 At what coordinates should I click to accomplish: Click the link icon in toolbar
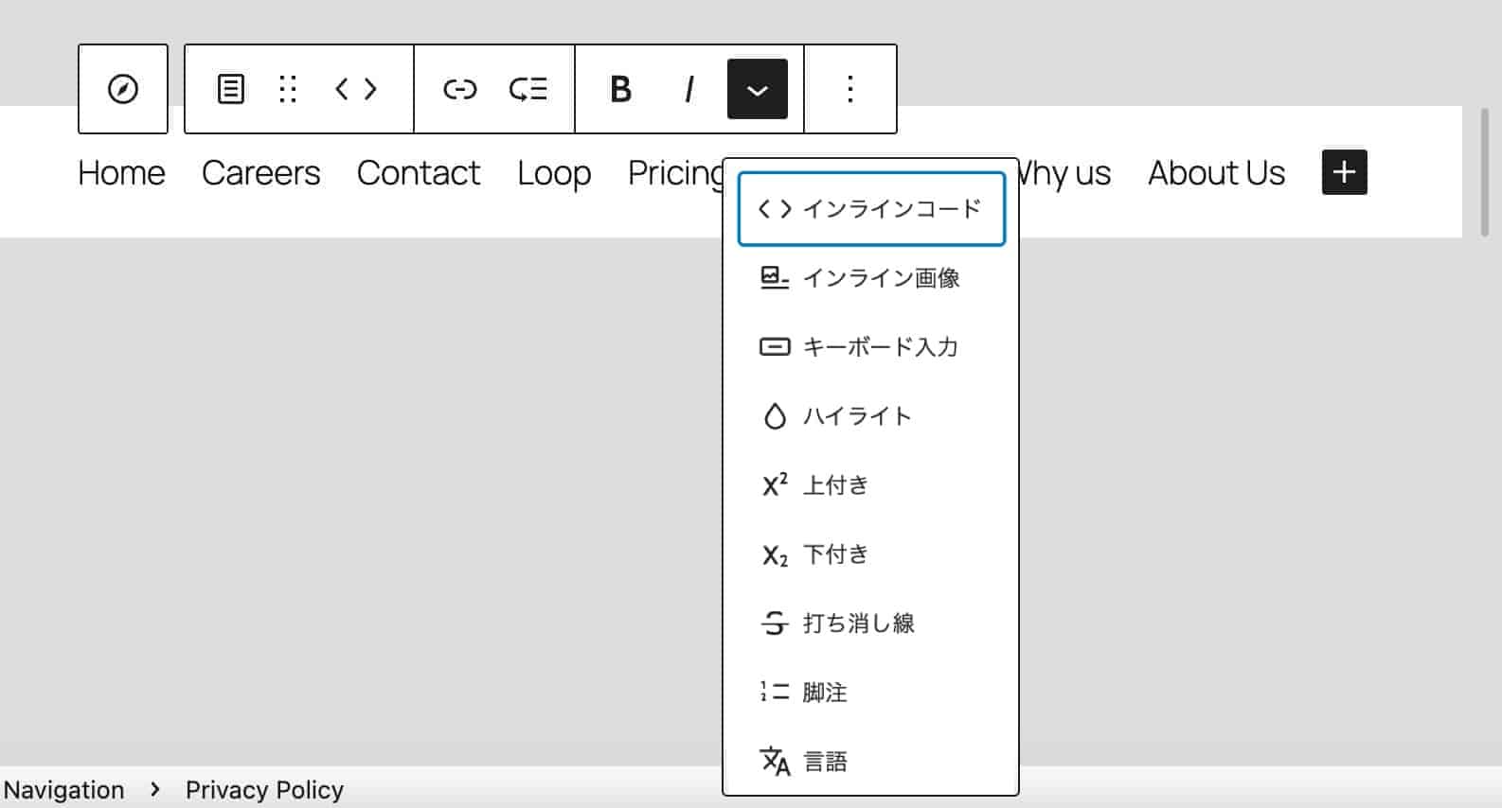click(460, 89)
